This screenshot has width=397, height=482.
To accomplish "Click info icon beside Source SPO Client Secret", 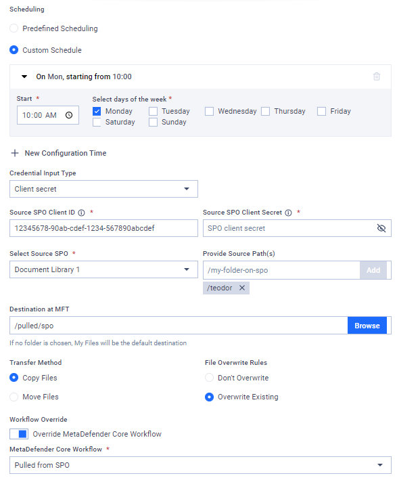I will click(x=288, y=213).
